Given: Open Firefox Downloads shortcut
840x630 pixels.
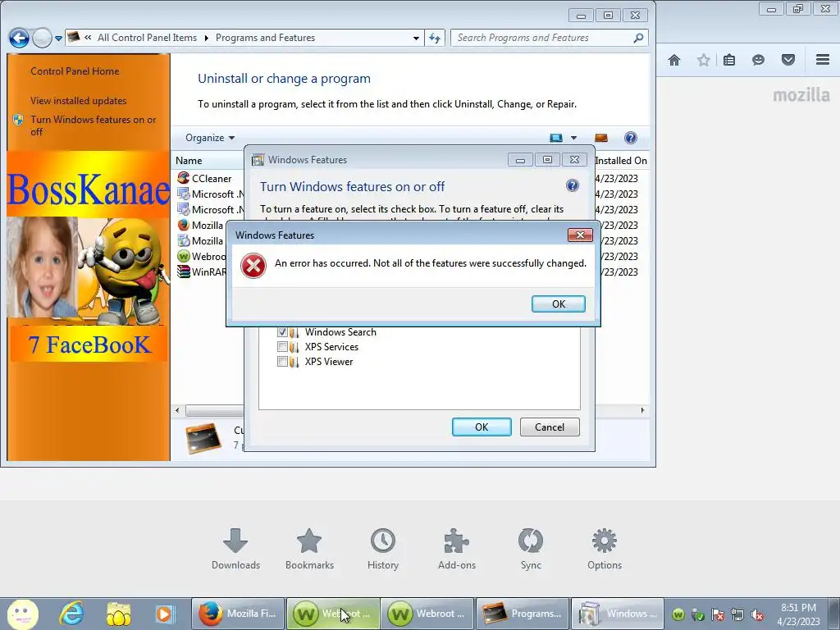Looking at the screenshot, I should coord(235,549).
